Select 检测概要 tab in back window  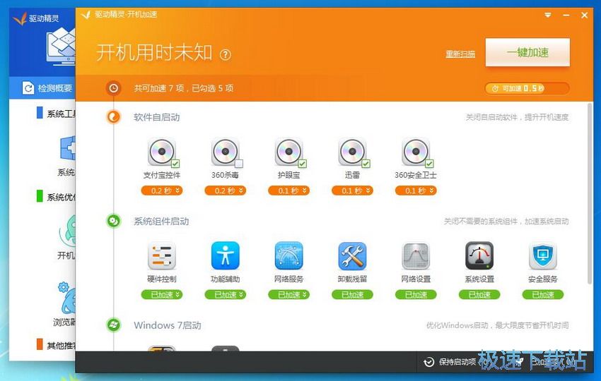pyautogui.click(x=42, y=88)
